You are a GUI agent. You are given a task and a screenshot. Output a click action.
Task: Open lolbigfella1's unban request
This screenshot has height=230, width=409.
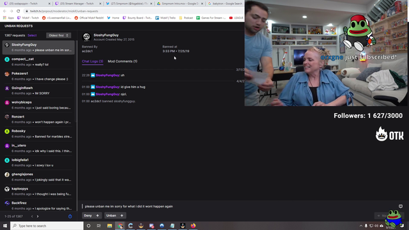[38, 162]
